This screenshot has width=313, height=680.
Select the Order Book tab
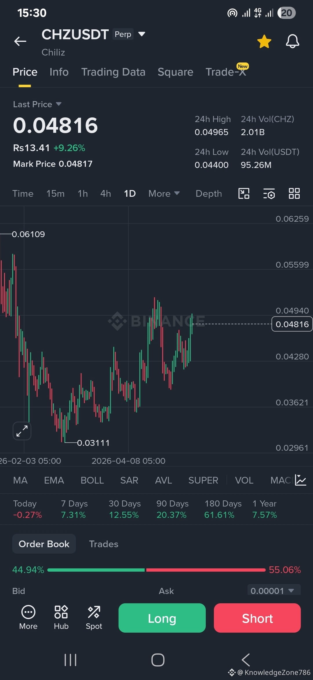44,544
